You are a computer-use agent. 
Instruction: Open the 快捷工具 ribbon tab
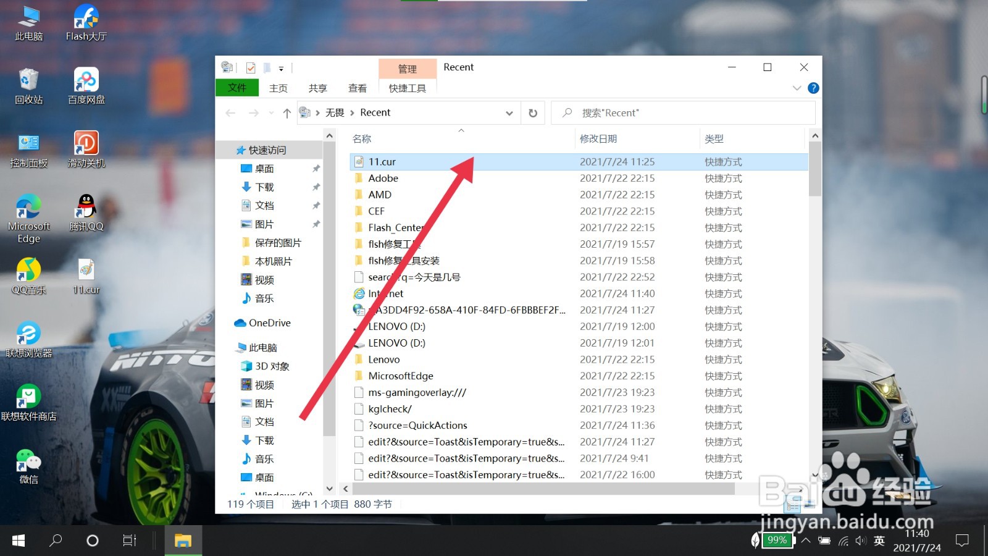[x=408, y=88]
